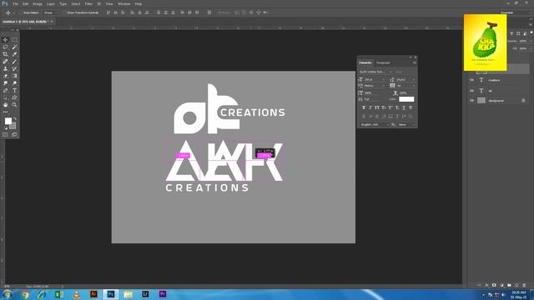Open the Character panel text color swatch
The width and height of the screenshot is (534, 300).
click(406, 99)
